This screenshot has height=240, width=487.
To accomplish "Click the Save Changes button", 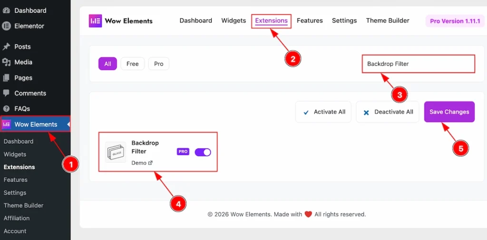I will pyautogui.click(x=449, y=112).
